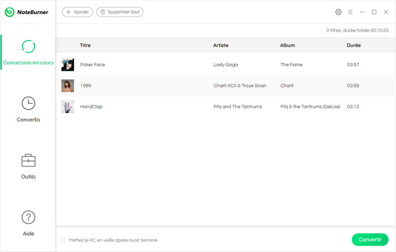Viewport: 396px width, 252px height.
Task: Minimize the NoteBurner window
Action: click(x=362, y=12)
